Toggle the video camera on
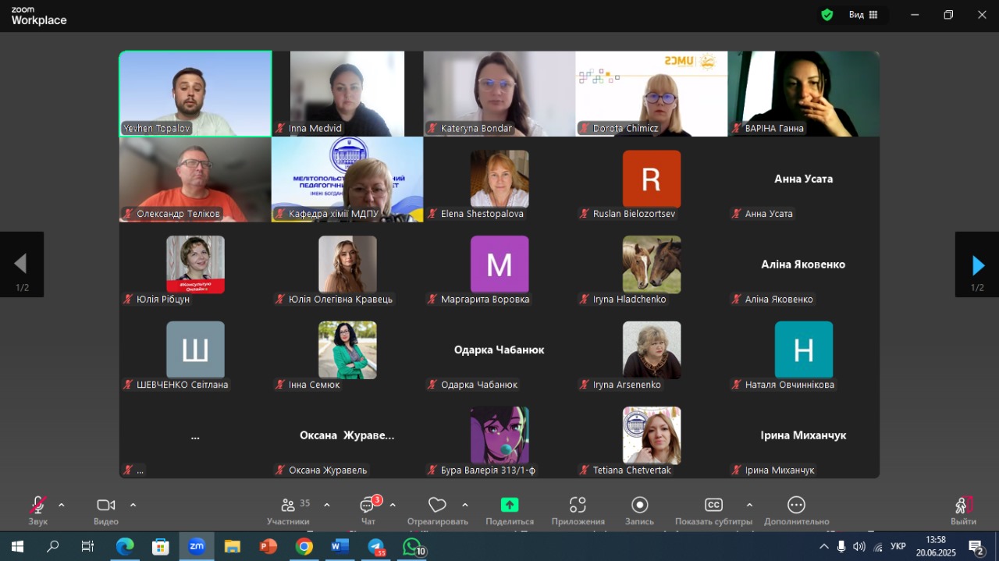999x561 pixels. tap(105, 510)
